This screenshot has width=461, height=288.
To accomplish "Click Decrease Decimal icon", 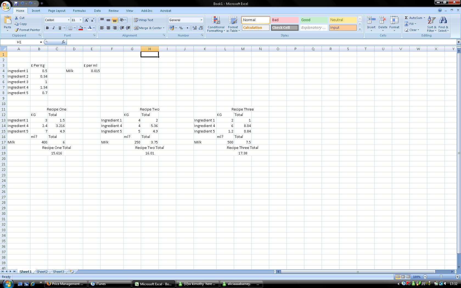I will click(201, 28).
